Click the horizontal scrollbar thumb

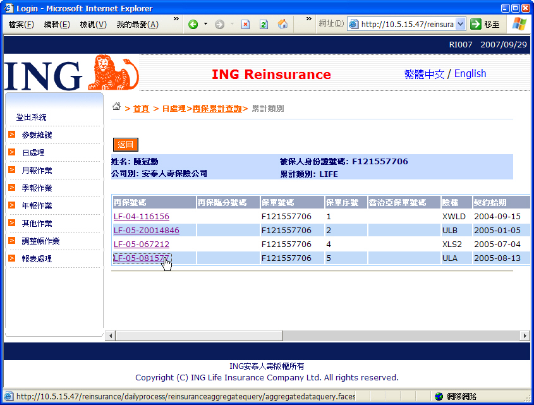[199, 336]
